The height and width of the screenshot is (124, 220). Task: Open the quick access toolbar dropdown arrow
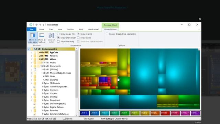43,25
